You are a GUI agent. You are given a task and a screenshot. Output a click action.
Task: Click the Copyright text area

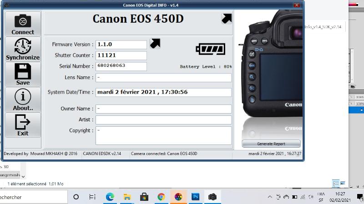[x=163, y=135]
